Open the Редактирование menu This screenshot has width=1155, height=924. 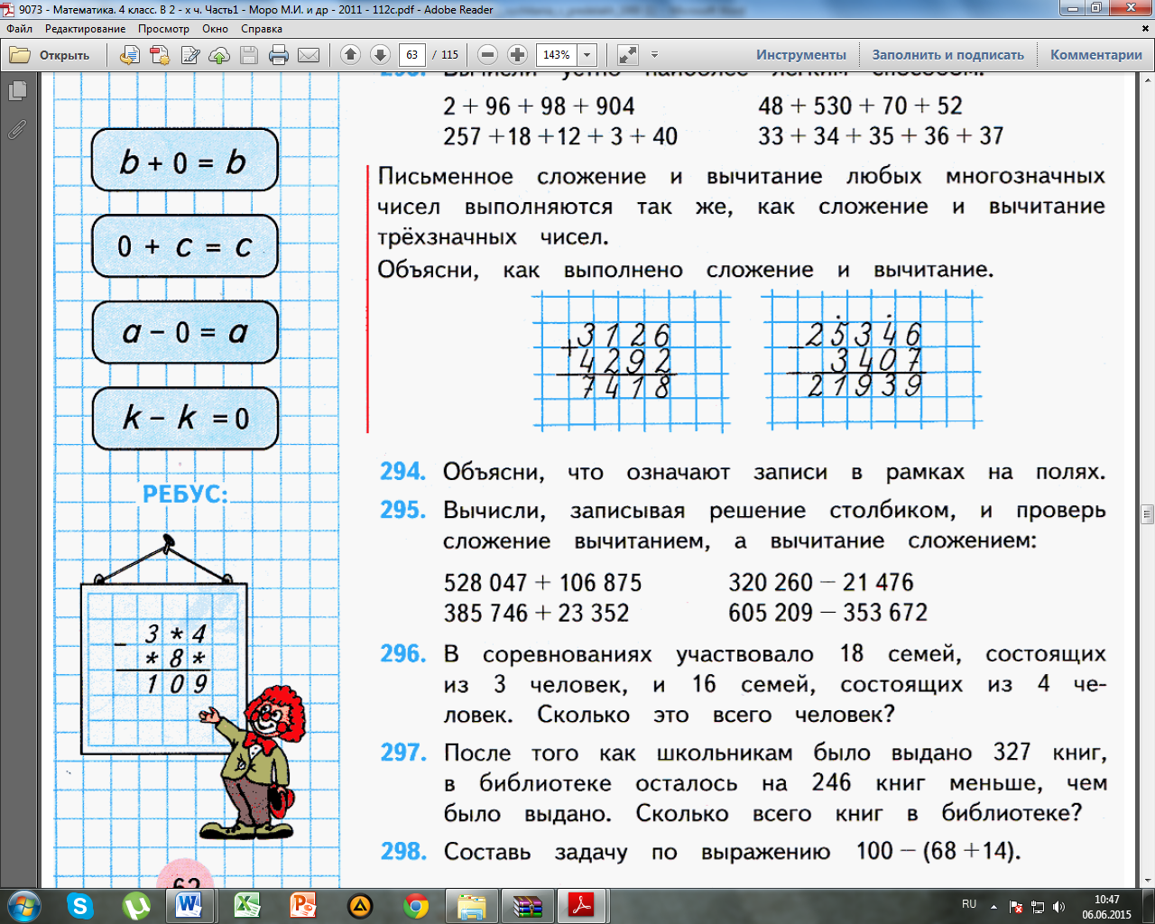86,29
